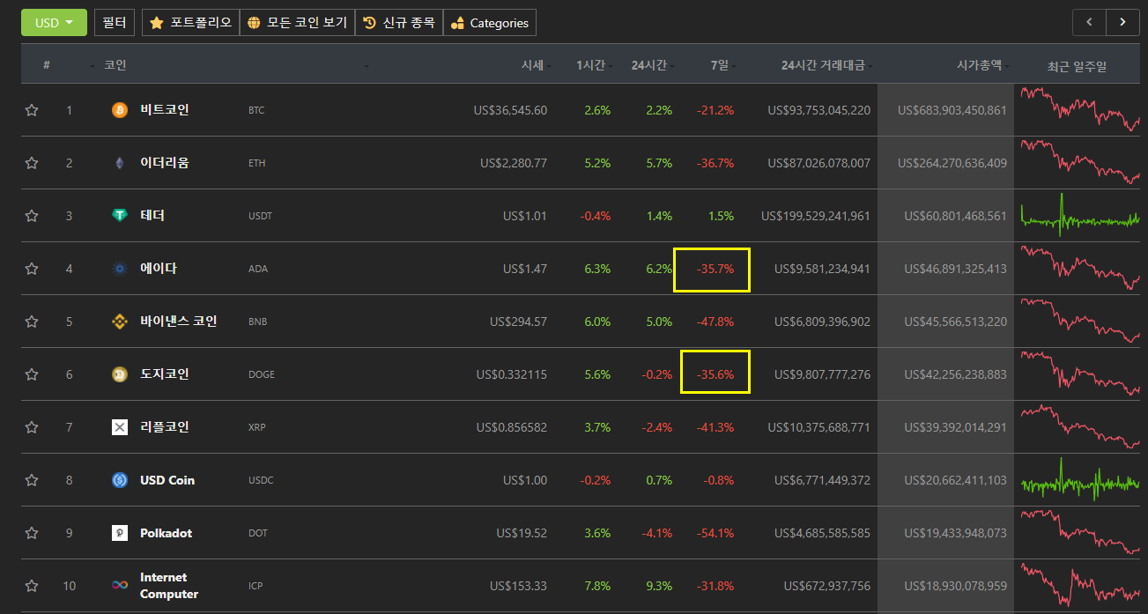Open the 이더리움 coin link
The width and height of the screenshot is (1148, 614).
point(165,163)
